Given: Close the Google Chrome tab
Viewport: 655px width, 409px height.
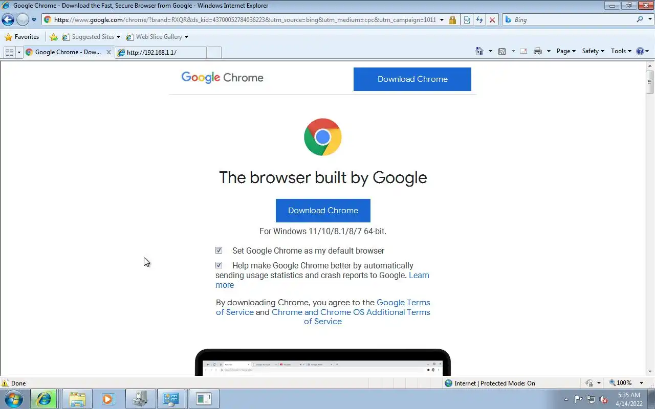Looking at the screenshot, I should pos(108,52).
